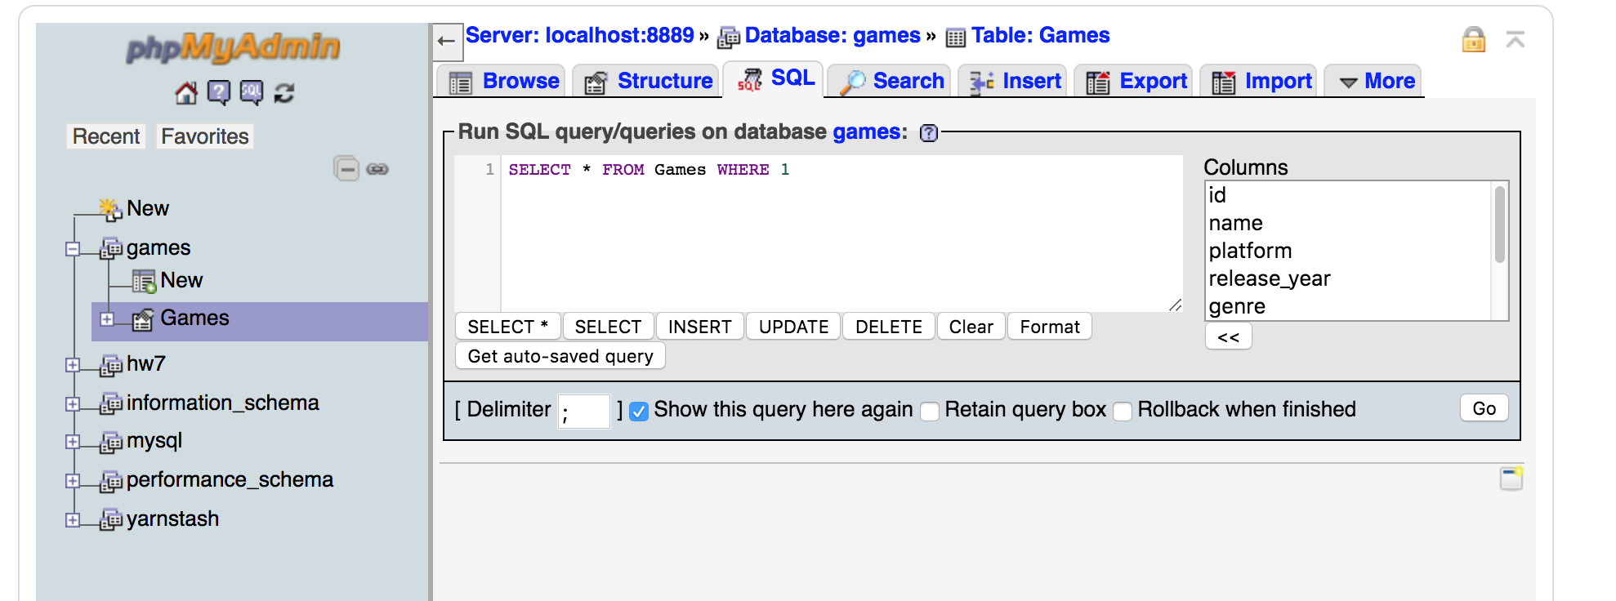Click the padlock icon at top right
Image resolution: width=1616 pixels, height=601 pixels.
point(1473,39)
